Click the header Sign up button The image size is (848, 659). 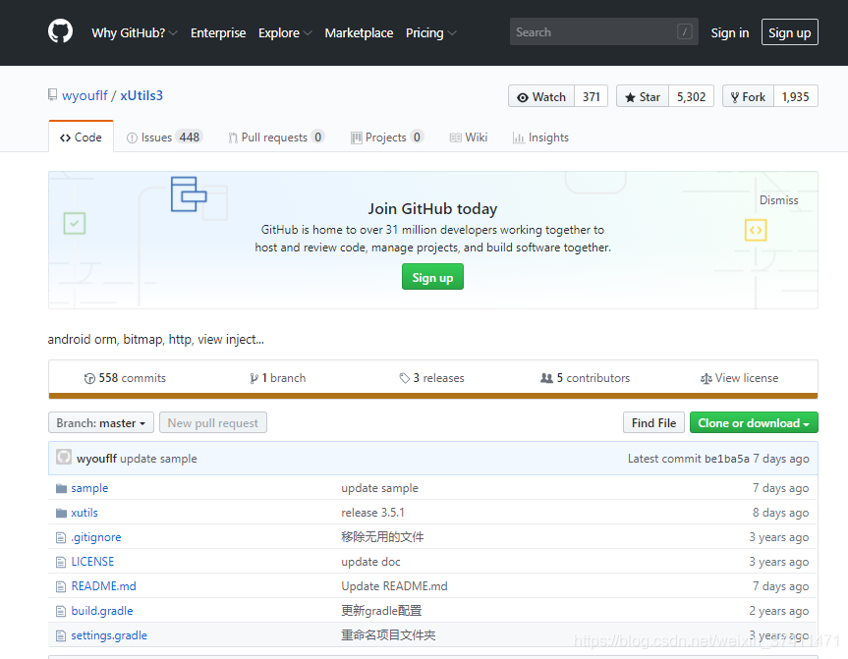pos(790,31)
